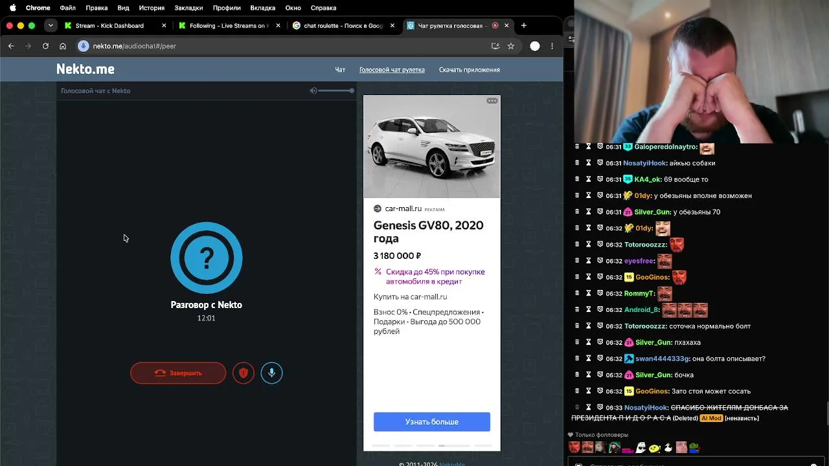The height and width of the screenshot is (466, 829).
Task: Open swan4444333g's username in chat
Action: click(663, 359)
